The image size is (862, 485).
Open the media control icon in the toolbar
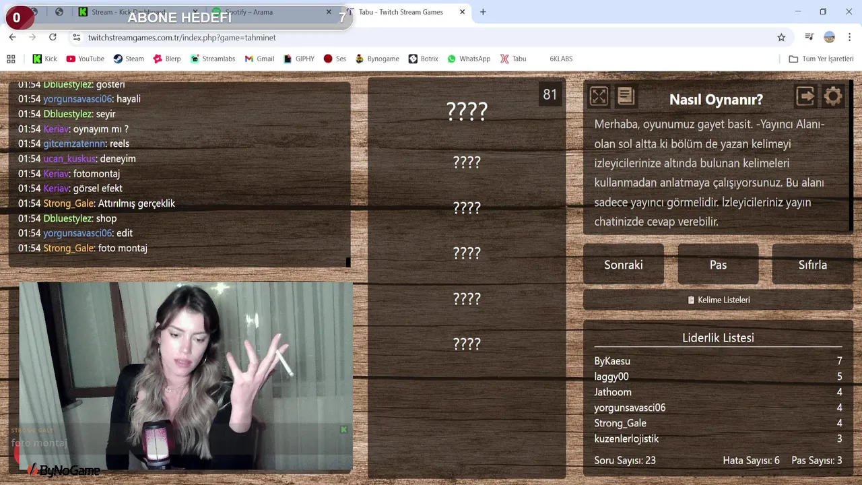[x=809, y=38]
